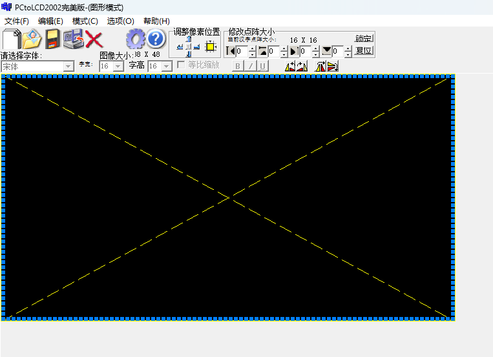Increase the left-edge value spinner
This screenshot has width=493, height=357.
point(252,48)
